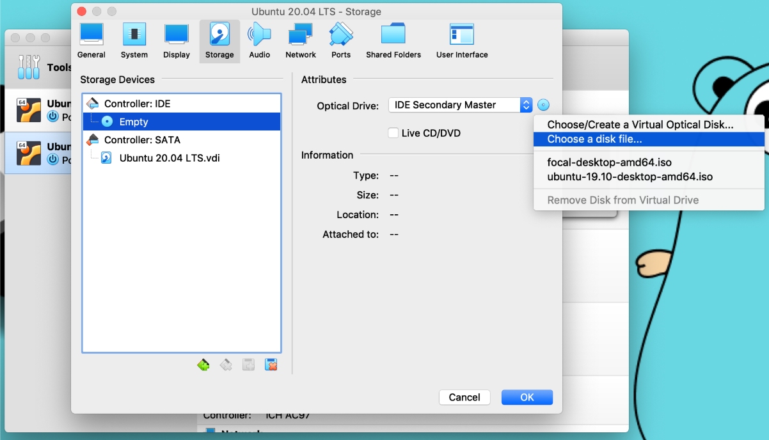Click the Tools icon in VirtualBox Manager
Image resolution: width=769 pixels, height=440 pixels.
(29, 67)
